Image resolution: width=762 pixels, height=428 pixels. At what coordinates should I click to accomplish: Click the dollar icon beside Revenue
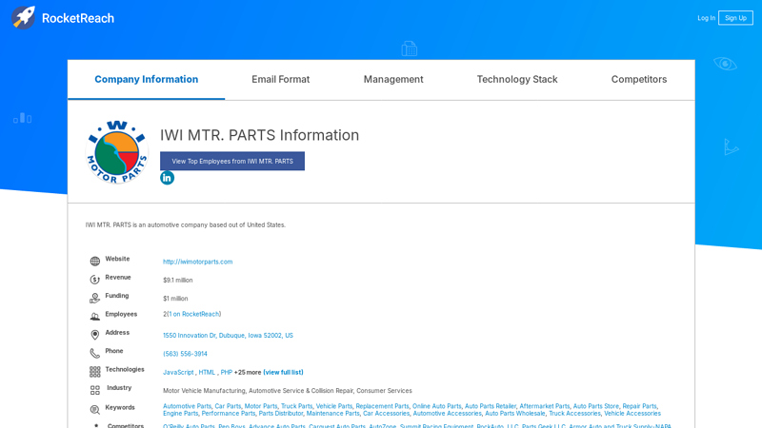pos(94,280)
